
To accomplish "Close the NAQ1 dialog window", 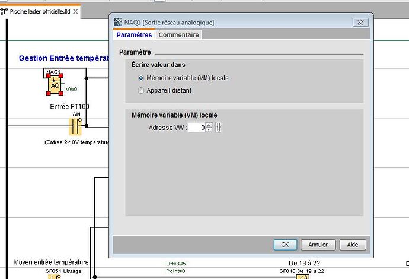I will [x=360, y=22].
